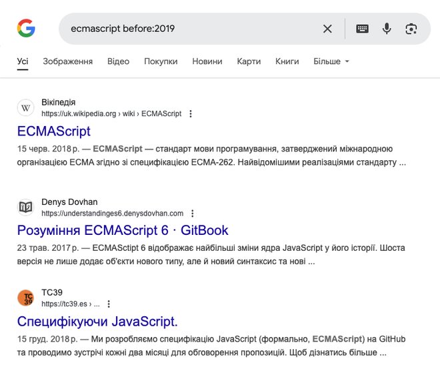This screenshot has width=440, height=367.
Task: Open more options for the Denys Dovhan result
Action: click(193, 214)
